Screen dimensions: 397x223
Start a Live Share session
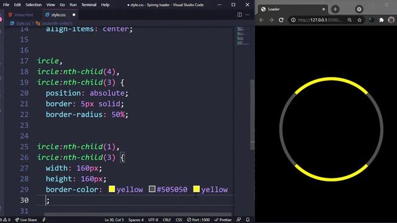[26, 220]
